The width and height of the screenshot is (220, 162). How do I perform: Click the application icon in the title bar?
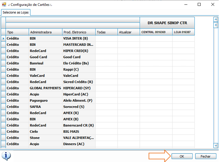point(4,5)
